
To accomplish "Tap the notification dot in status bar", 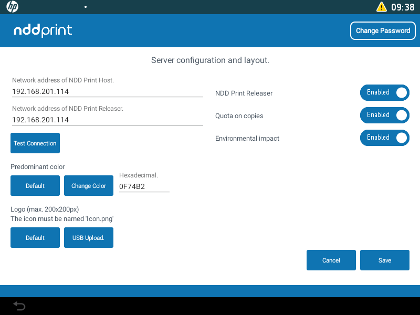I will tap(85, 7).
